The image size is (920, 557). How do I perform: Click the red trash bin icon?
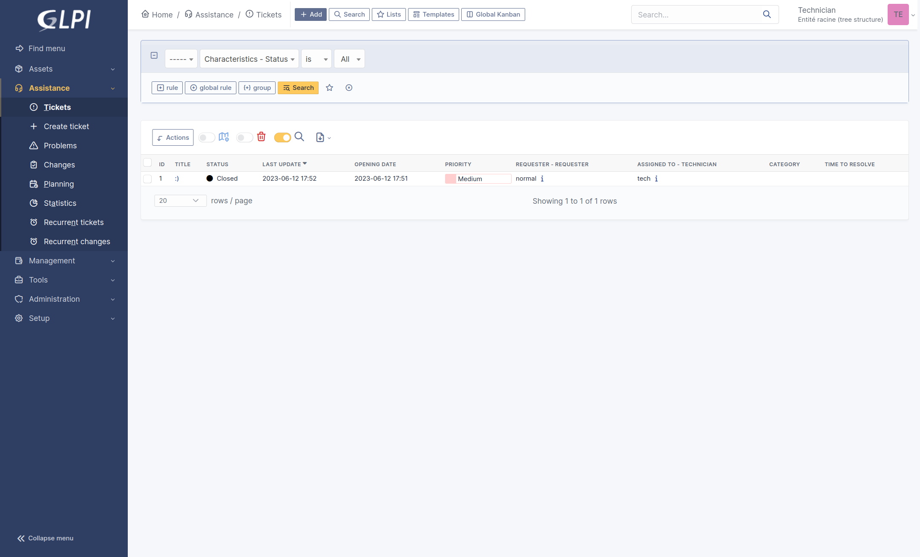click(x=262, y=137)
